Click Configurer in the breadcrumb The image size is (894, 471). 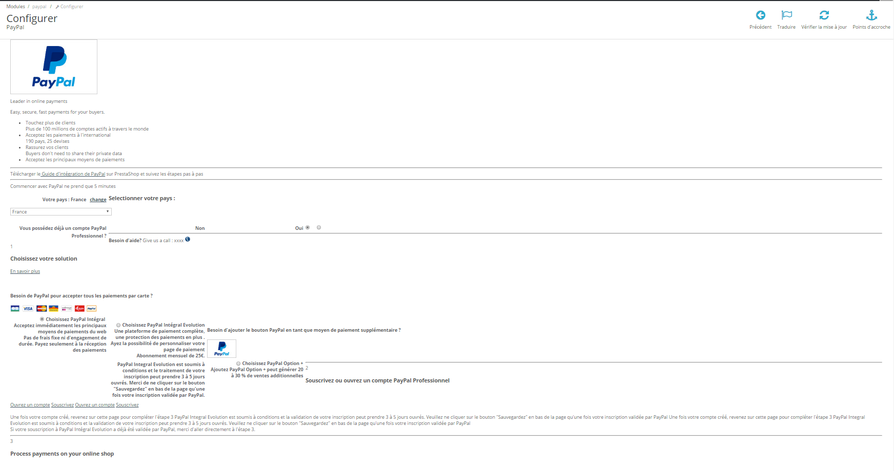69,7
